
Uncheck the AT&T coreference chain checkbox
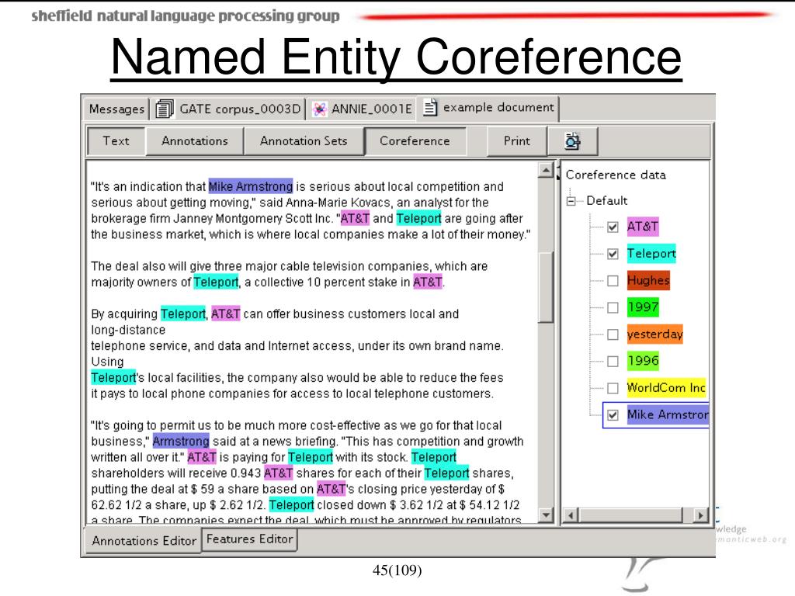pyautogui.click(x=613, y=227)
